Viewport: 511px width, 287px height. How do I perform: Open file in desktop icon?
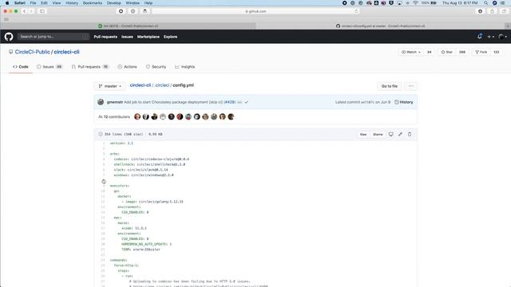390,135
